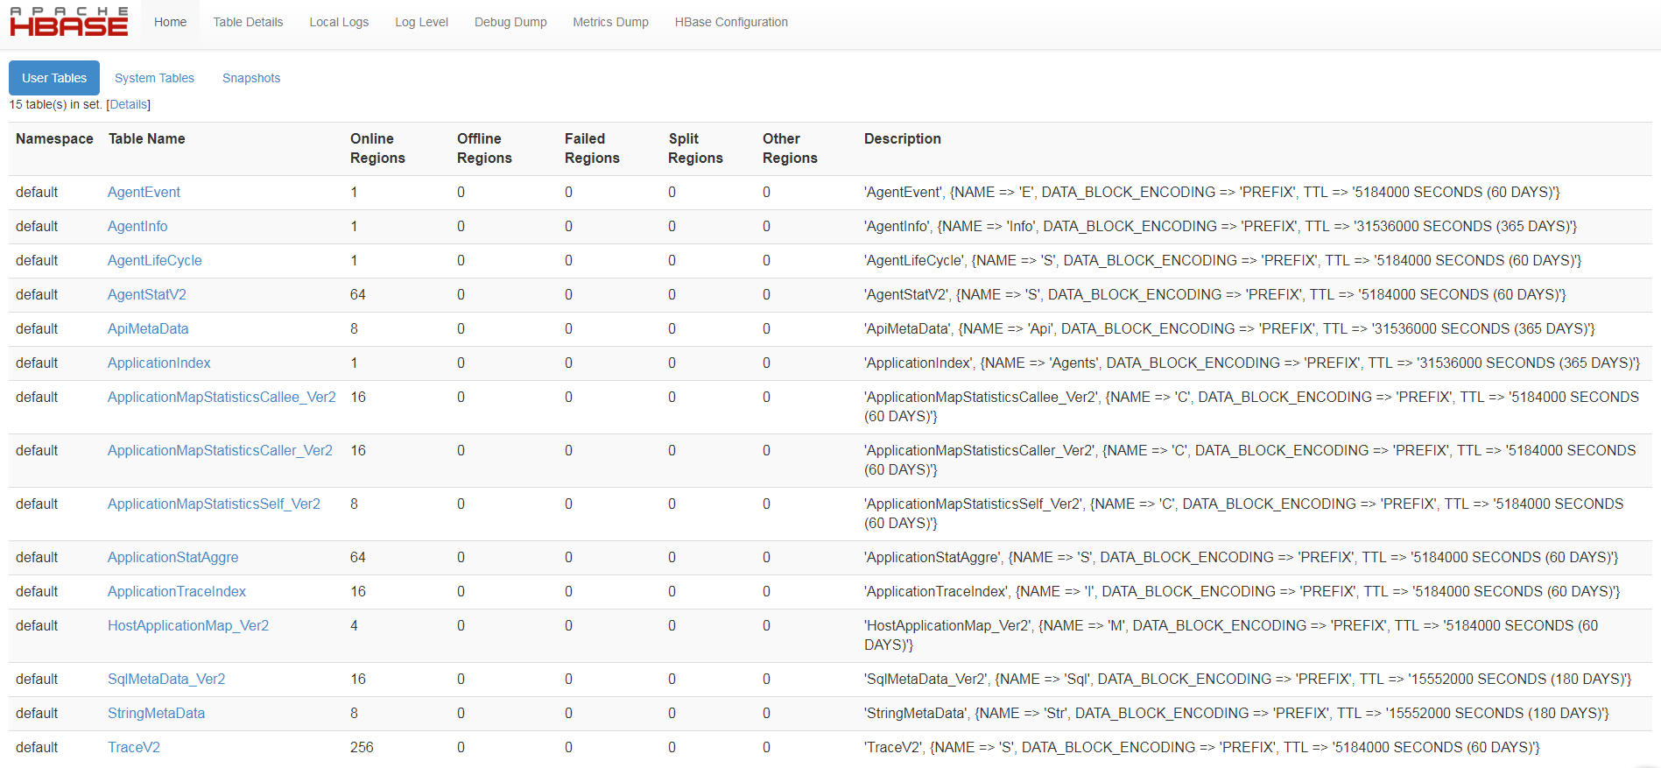Open the ApplicationTraceIndex table link
The image size is (1661, 768).
177,591
